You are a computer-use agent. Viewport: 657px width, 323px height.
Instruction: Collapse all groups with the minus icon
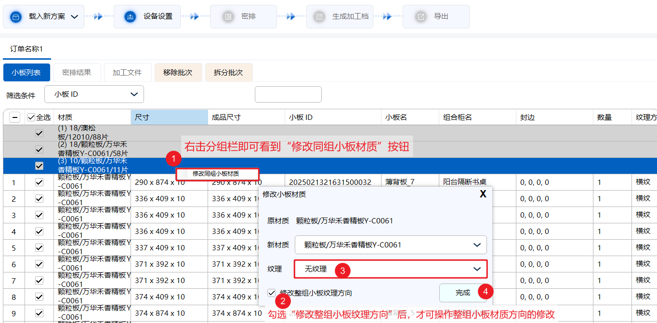coord(15,117)
